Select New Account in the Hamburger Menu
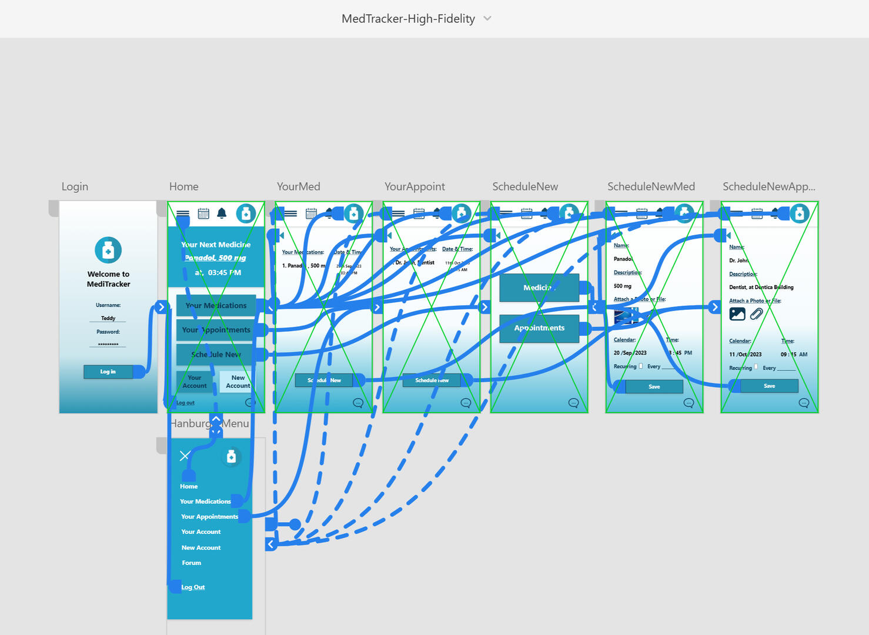Viewport: 869px width, 635px height. click(x=201, y=547)
